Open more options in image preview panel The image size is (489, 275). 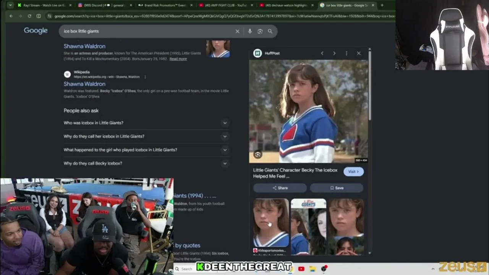pyautogui.click(x=347, y=53)
